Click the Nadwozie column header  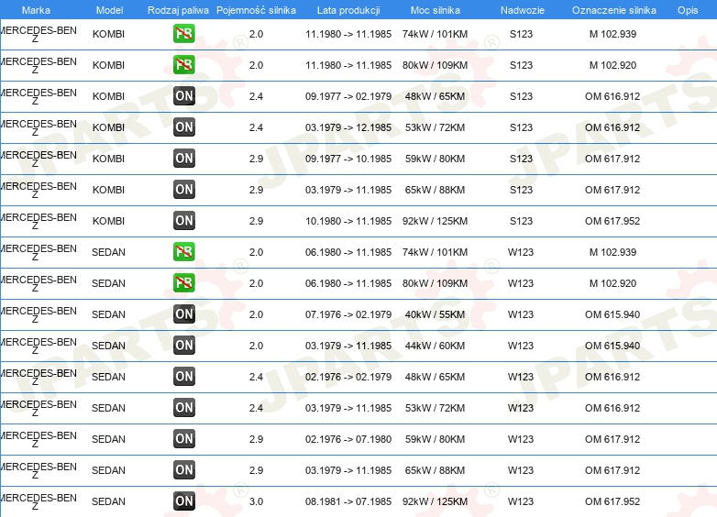523,10
